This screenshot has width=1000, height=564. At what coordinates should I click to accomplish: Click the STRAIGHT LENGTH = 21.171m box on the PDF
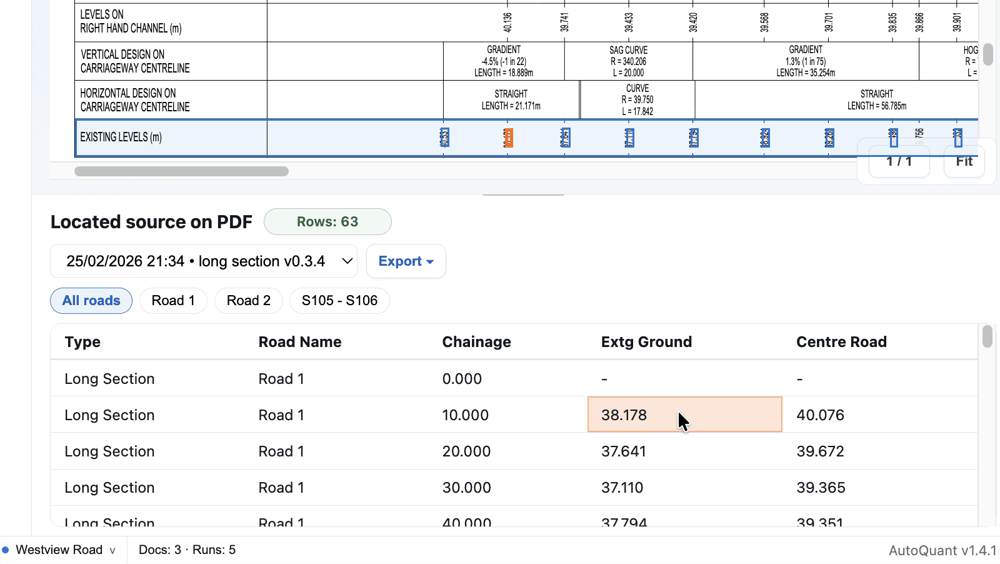511,99
